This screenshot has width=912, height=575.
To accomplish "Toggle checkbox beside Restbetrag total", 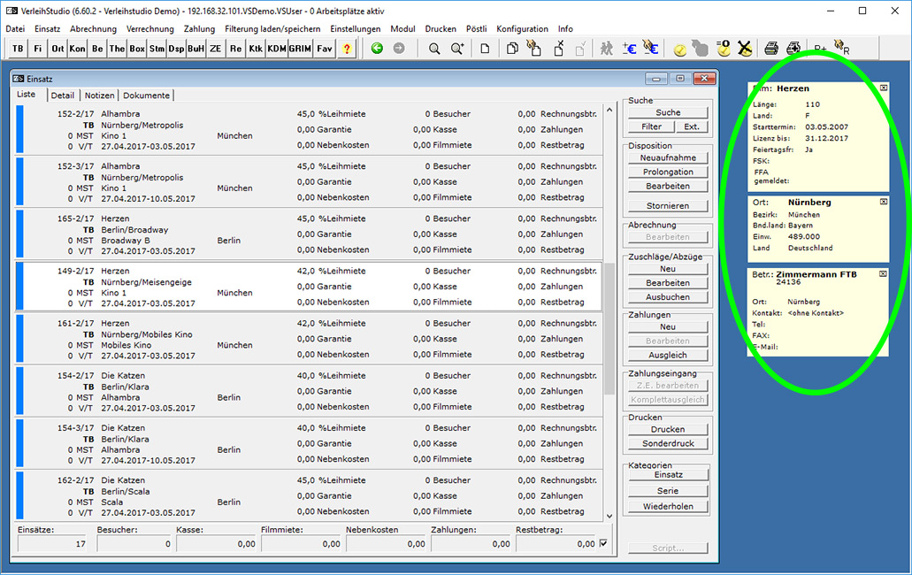I will point(603,544).
